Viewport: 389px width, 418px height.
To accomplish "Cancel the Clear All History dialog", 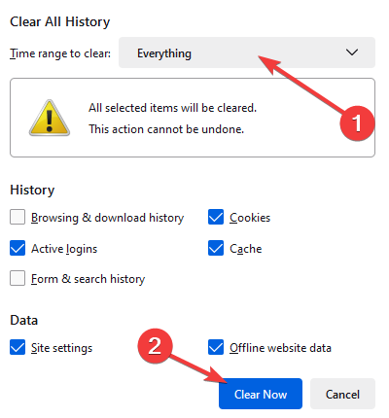I will tap(342, 394).
